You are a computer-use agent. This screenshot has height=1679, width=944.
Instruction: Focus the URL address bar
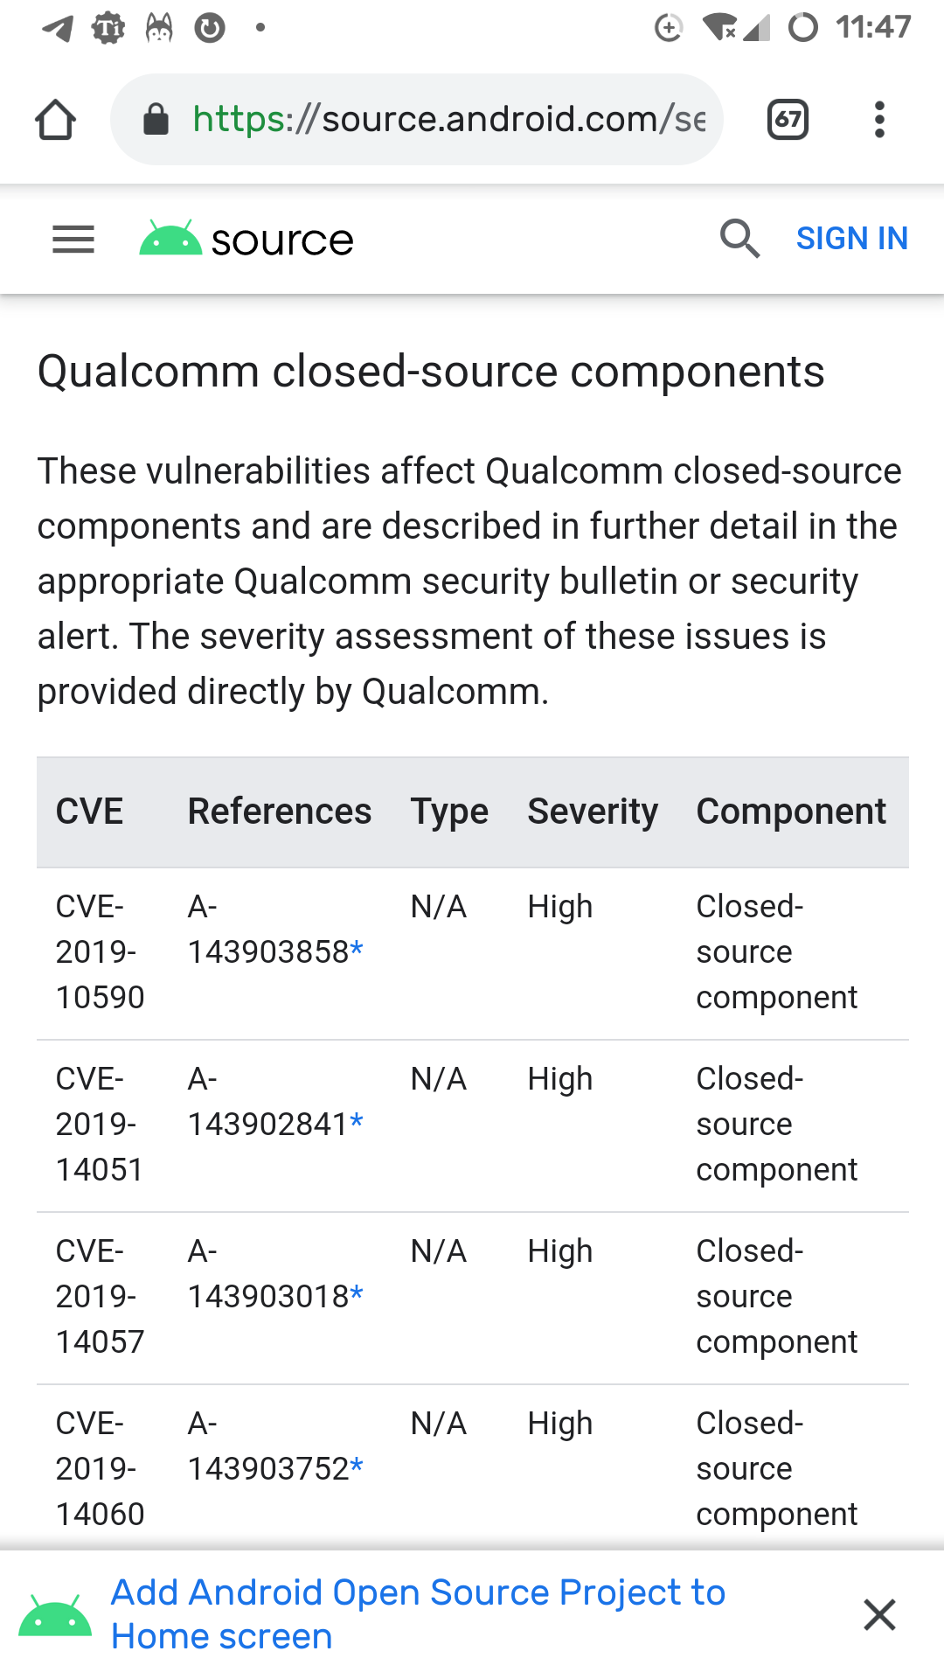tap(448, 120)
